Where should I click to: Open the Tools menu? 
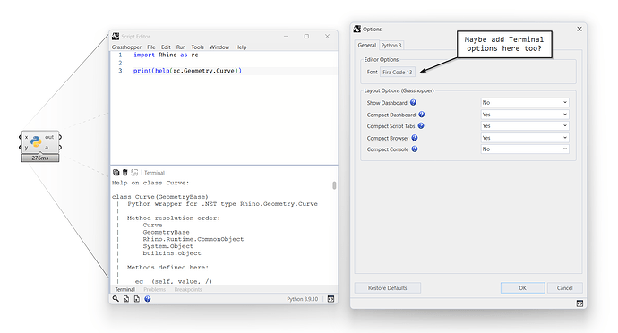(x=197, y=47)
